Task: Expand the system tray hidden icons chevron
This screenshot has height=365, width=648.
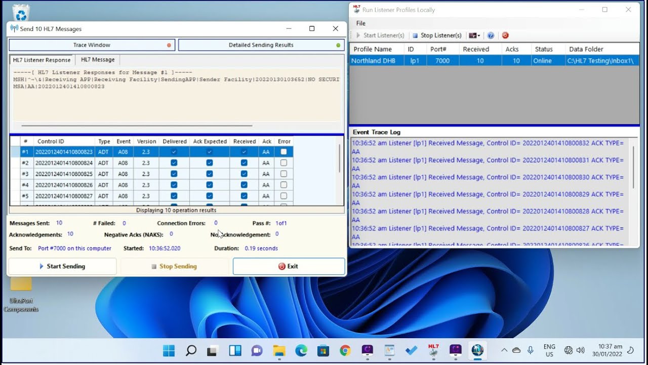Action: coord(504,350)
